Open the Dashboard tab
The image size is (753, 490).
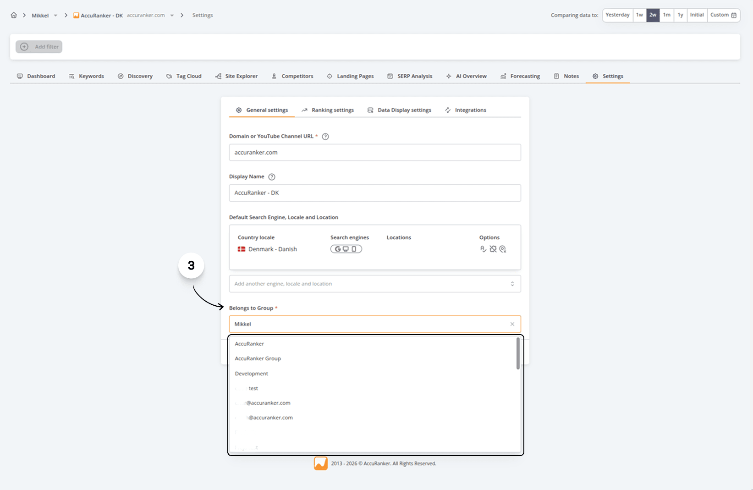36,76
